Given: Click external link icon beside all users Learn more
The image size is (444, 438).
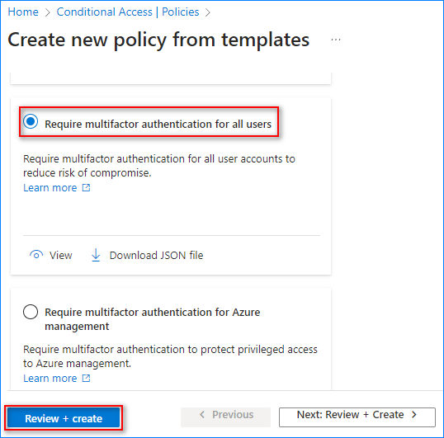Looking at the screenshot, I should [x=86, y=187].
